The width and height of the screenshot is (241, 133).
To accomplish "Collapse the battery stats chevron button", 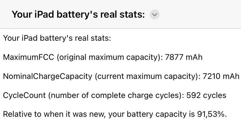I will 155,15.
